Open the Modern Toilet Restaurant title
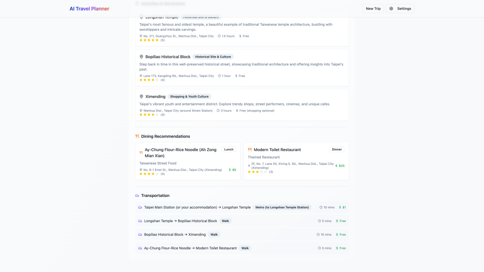 click(277, 150)
